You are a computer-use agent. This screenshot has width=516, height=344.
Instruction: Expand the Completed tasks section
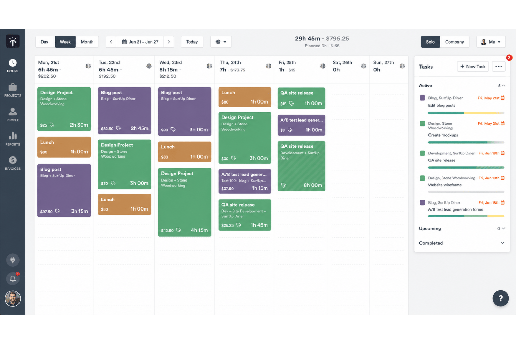tap(502, 243)
